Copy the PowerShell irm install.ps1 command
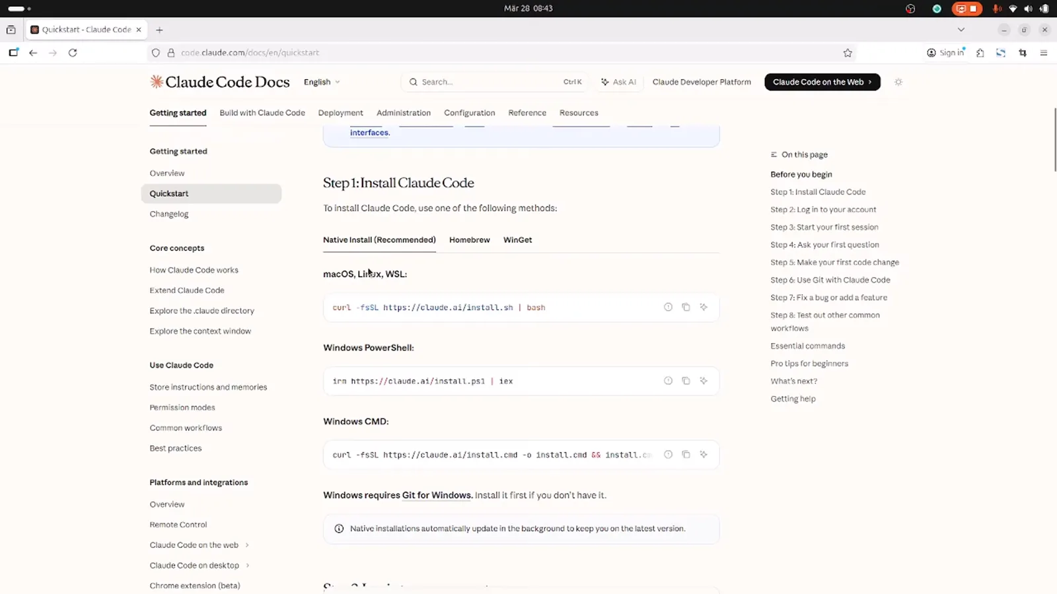This screenshot has height=594, width=1057. (x=686, y=381)
